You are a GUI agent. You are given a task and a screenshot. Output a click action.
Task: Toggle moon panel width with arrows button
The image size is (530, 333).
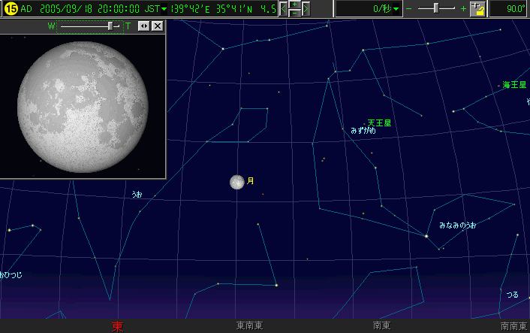coord(144,26)
